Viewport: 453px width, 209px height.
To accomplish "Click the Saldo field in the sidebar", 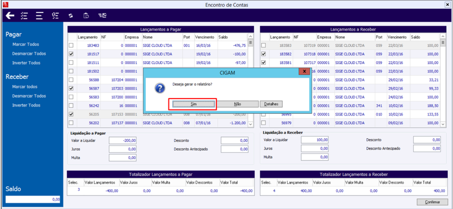I will click(33, 199).
